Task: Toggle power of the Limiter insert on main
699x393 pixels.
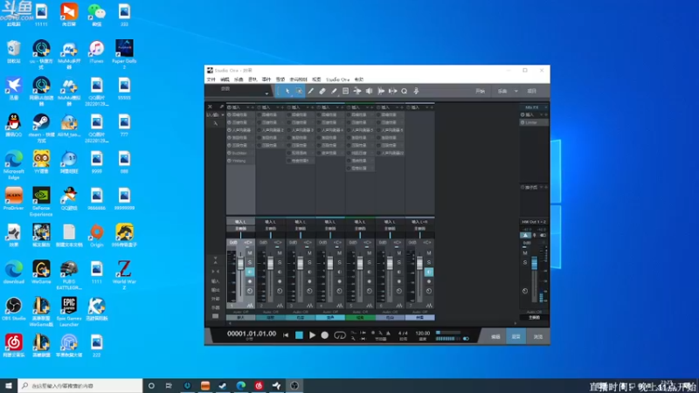Action: [523, 122]
